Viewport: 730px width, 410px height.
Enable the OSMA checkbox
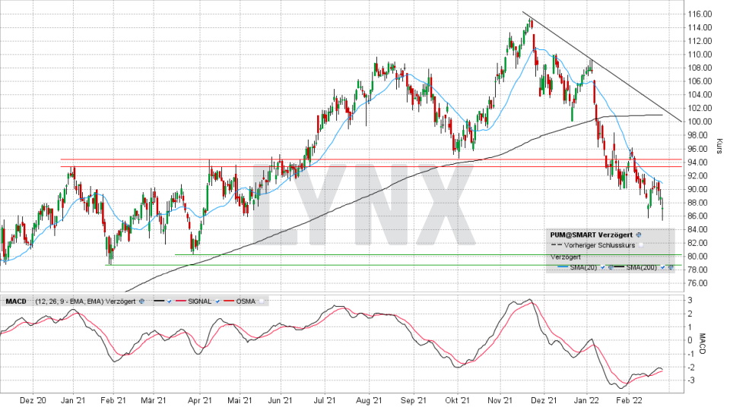click(x=261, y=301)
